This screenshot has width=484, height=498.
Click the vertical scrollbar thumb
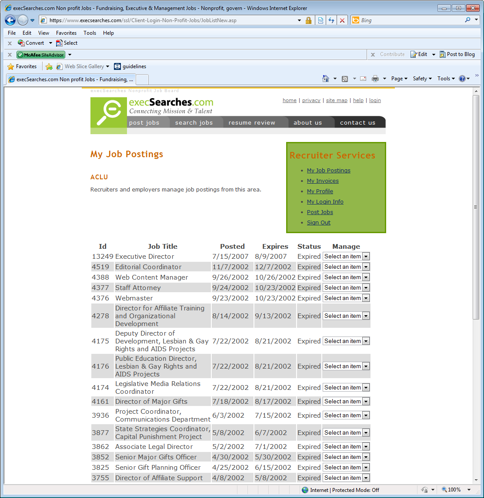click(x=476, y=208)
